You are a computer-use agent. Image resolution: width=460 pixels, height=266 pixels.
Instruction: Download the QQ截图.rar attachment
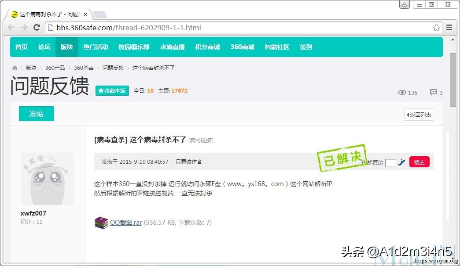(126, 223)
